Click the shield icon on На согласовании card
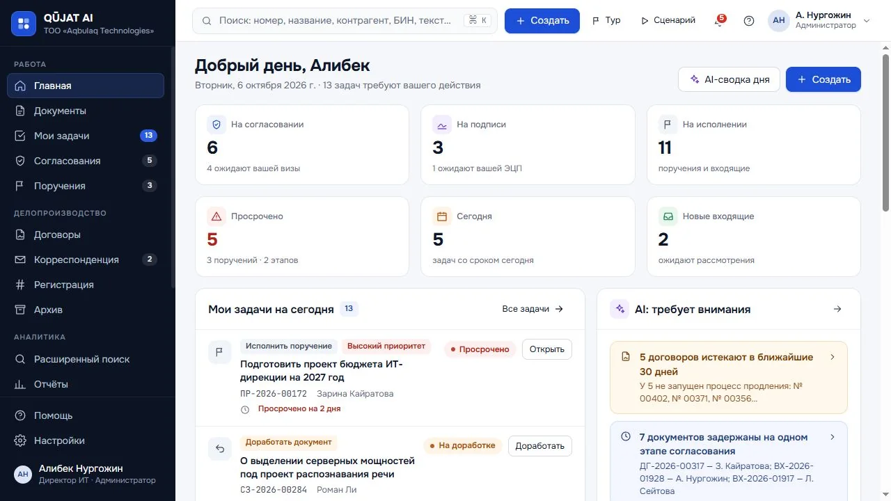Image resolution: width=891 pixels, height=501 pixels. [216, 125]
